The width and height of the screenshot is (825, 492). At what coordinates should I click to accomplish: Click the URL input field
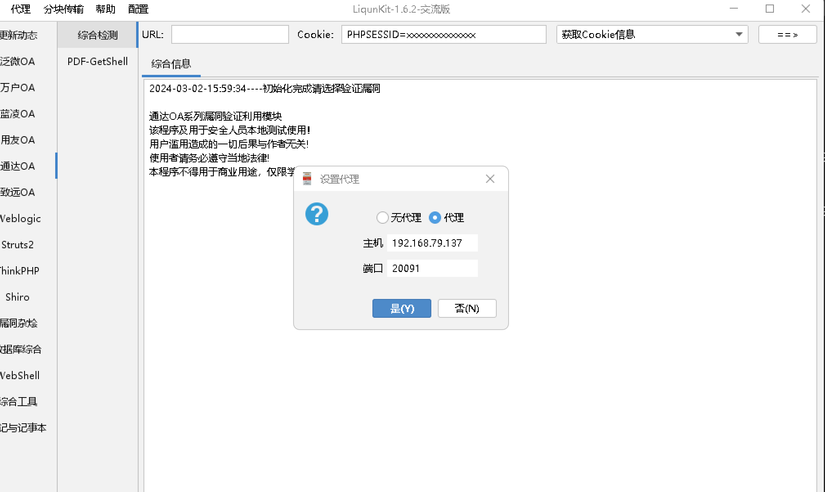click(x=230, y=34)
